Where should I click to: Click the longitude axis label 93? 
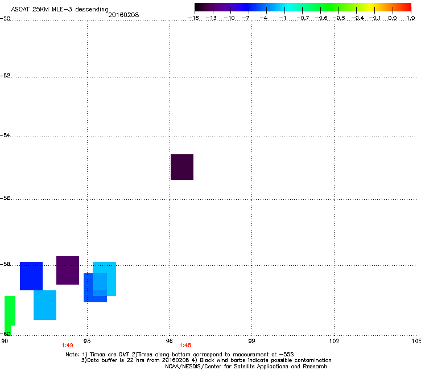(87, 341)
